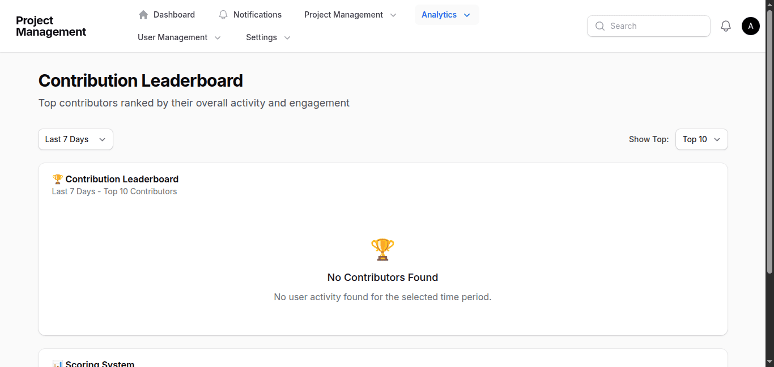Image resolution: width=774 pixels, height=367 pixels.
Task: Open the Settings dropdown in the navbar
Action: tap(267, 37)
